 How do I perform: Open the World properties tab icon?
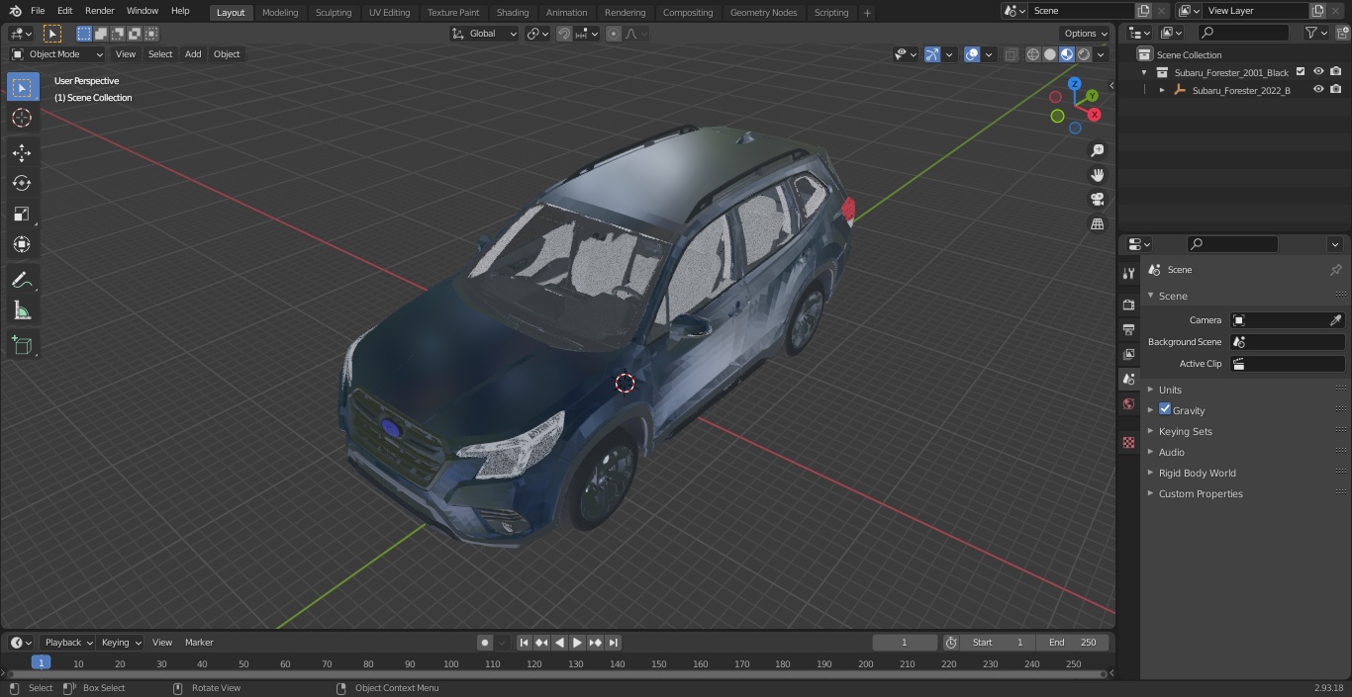tap(1128, 404)
